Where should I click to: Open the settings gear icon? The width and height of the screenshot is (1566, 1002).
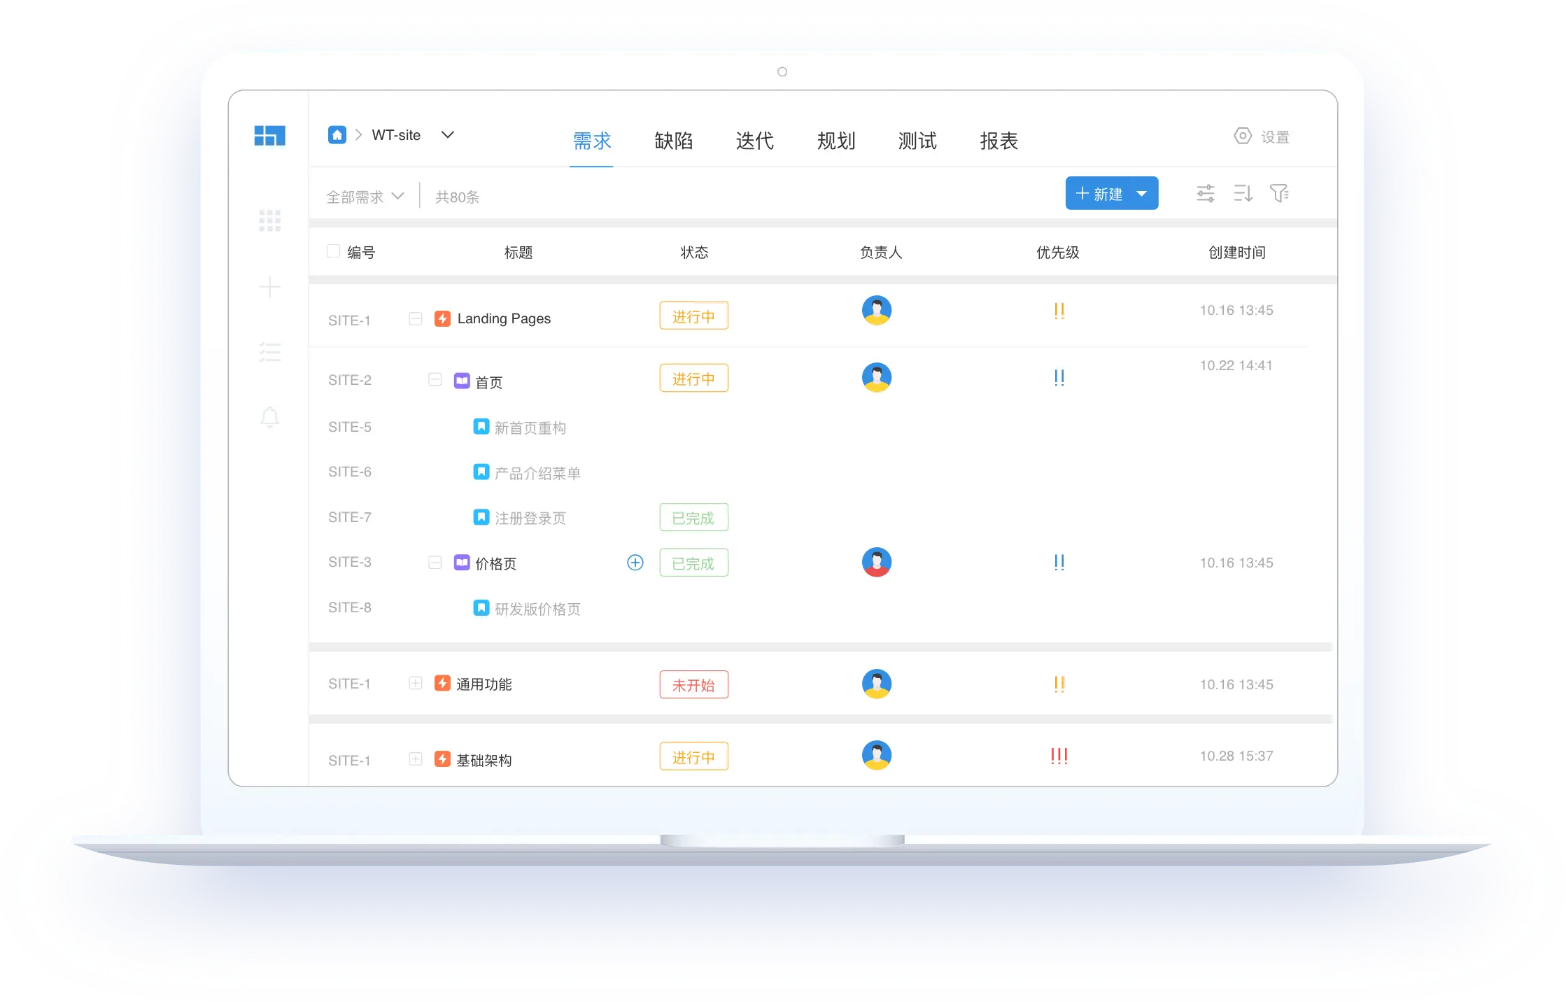[x=1242, y=136]
